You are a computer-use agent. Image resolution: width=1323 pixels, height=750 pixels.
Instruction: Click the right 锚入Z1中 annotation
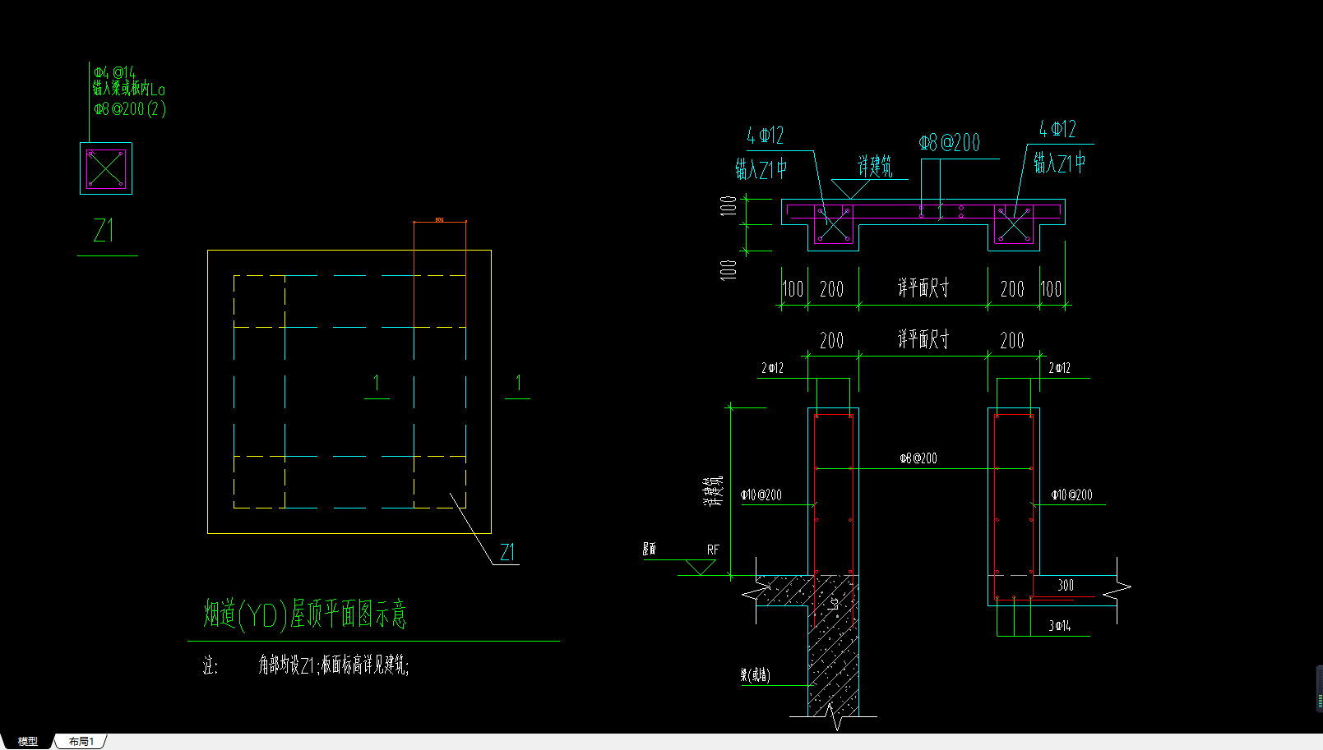click(1060, 163)
